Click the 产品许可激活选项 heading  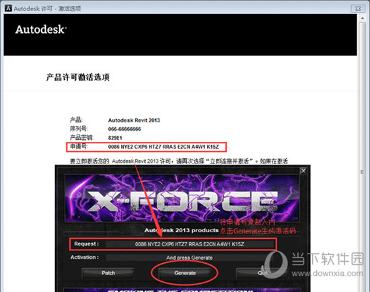tap(77, 77)
